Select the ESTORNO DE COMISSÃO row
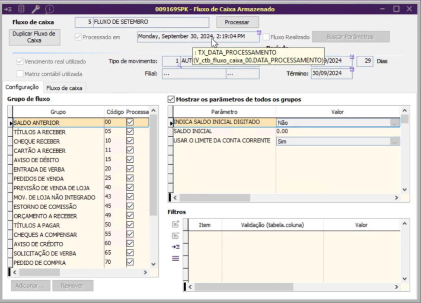 pyautogui.click(x=80, y=207)
